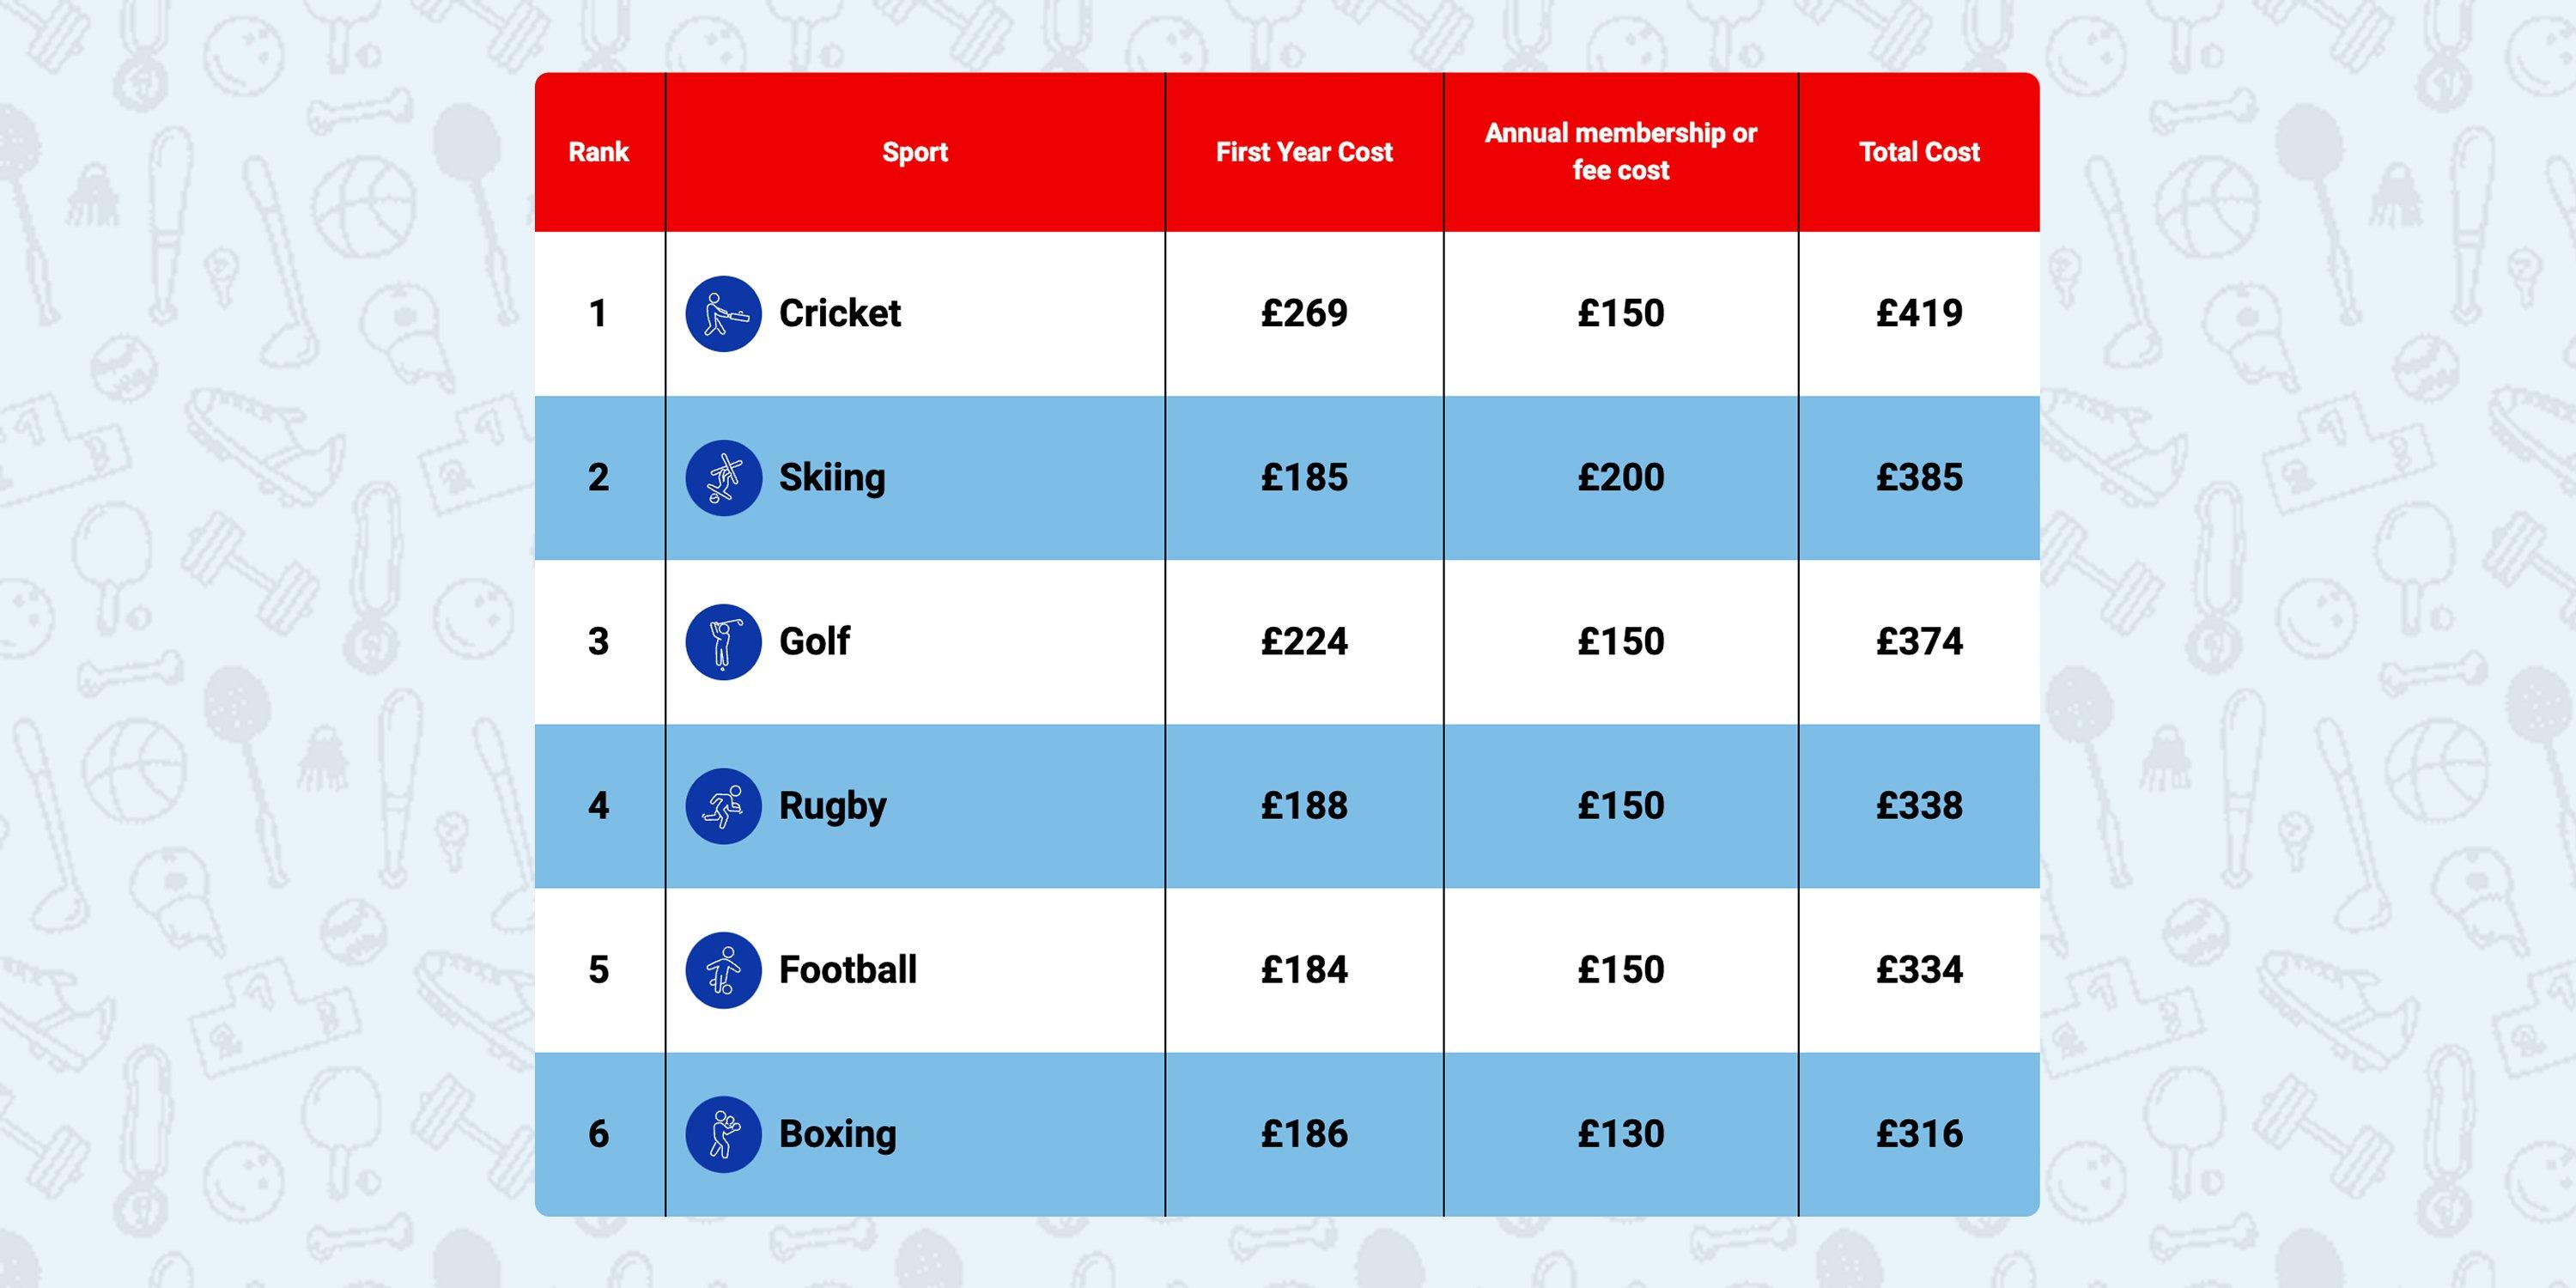
Task: Click the Skiing sport icon
Action: [x=723, y=478]
